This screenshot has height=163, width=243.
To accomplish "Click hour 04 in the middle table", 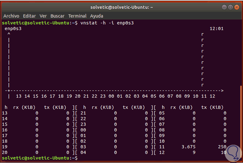I will (x=83, y=153).
